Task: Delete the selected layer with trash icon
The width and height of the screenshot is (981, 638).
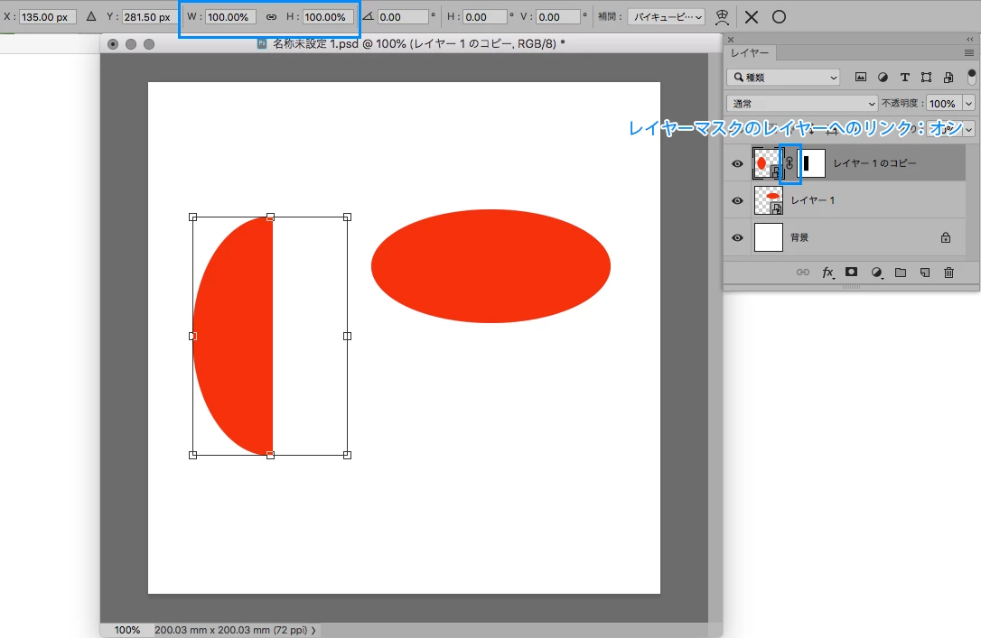Action: pos(949,273)
